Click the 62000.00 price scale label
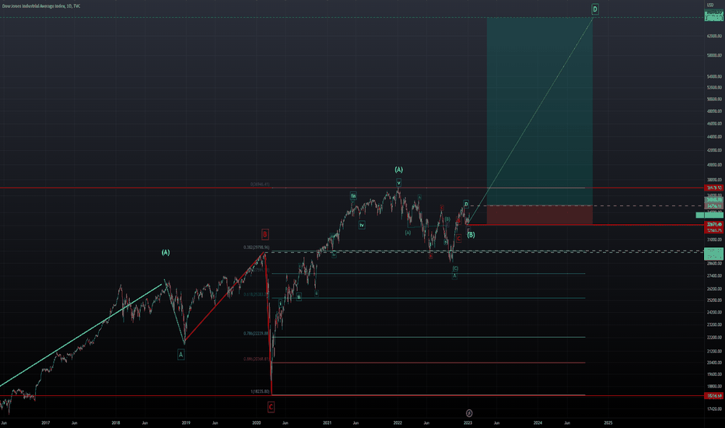Viewport: 725px width, 428px height. point(714,36)
